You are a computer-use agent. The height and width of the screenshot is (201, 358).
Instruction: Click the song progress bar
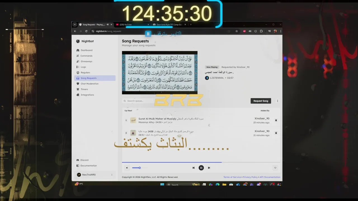pyautogui.click(x=201, y=162)
